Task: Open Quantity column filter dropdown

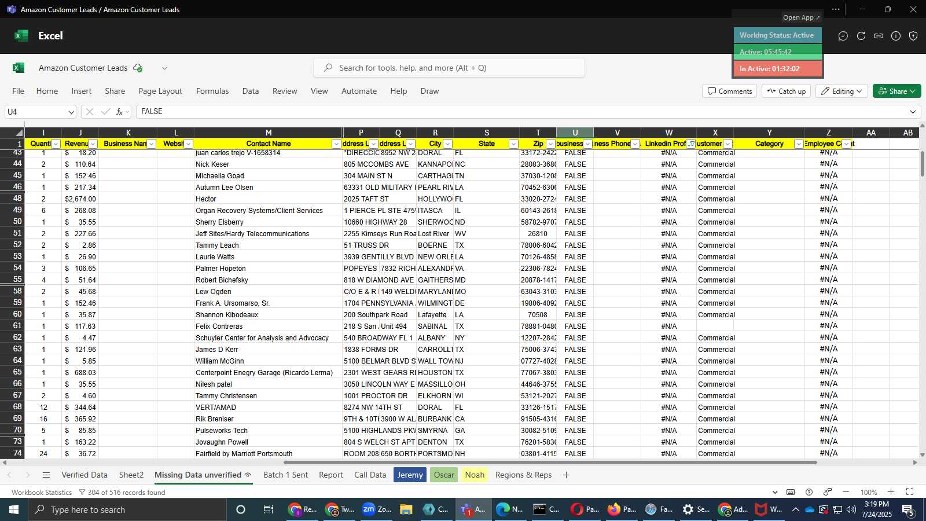Action: 56,144
